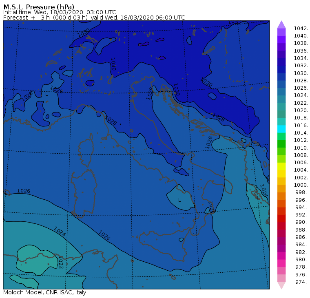Click the "978." legend label
The image size is (310, 298).
pyautogui.click(x=302, y=267)
